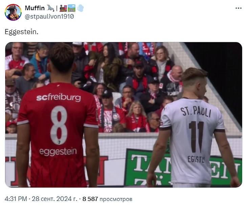Click the eggestein name on the red jersey
The height and width of the screenshot is (207, 247).
tap(58, 151)
